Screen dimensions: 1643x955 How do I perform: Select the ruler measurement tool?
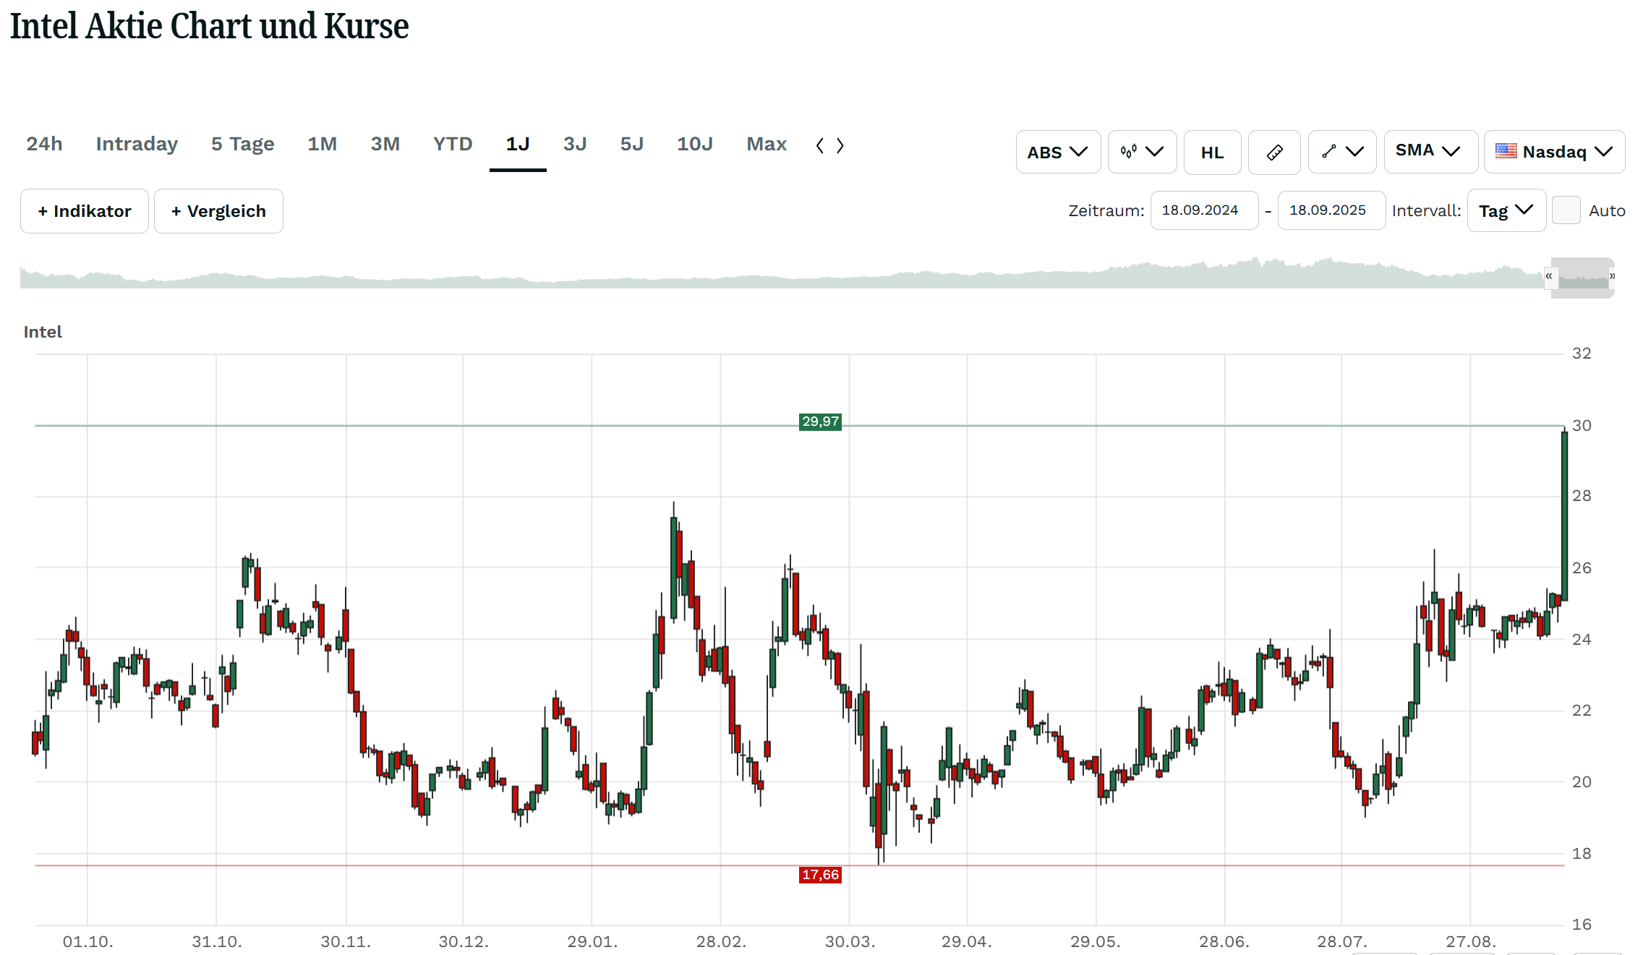click(1274, 153)
